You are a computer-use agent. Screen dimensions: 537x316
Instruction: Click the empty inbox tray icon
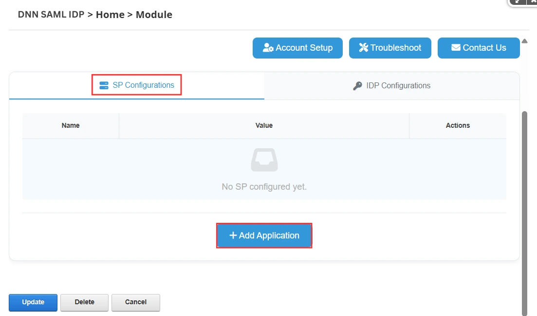click(x=264, y=159)
